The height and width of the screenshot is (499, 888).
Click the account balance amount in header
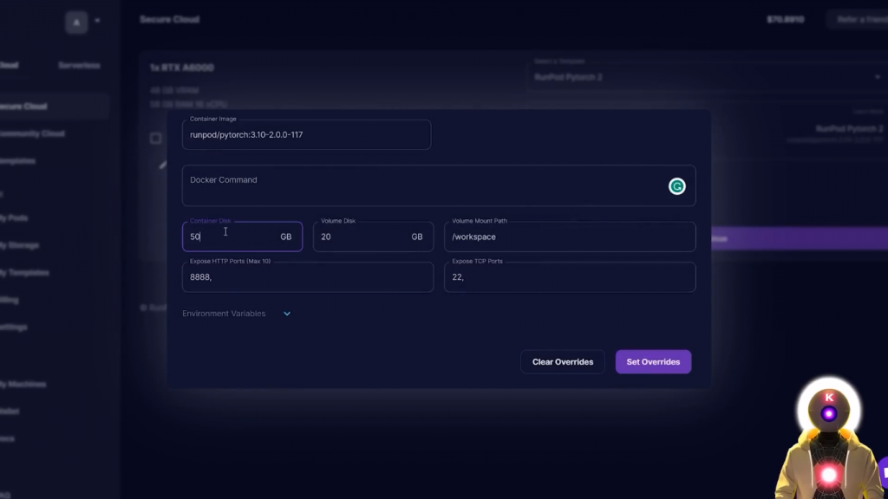click(x=785, y=19)
